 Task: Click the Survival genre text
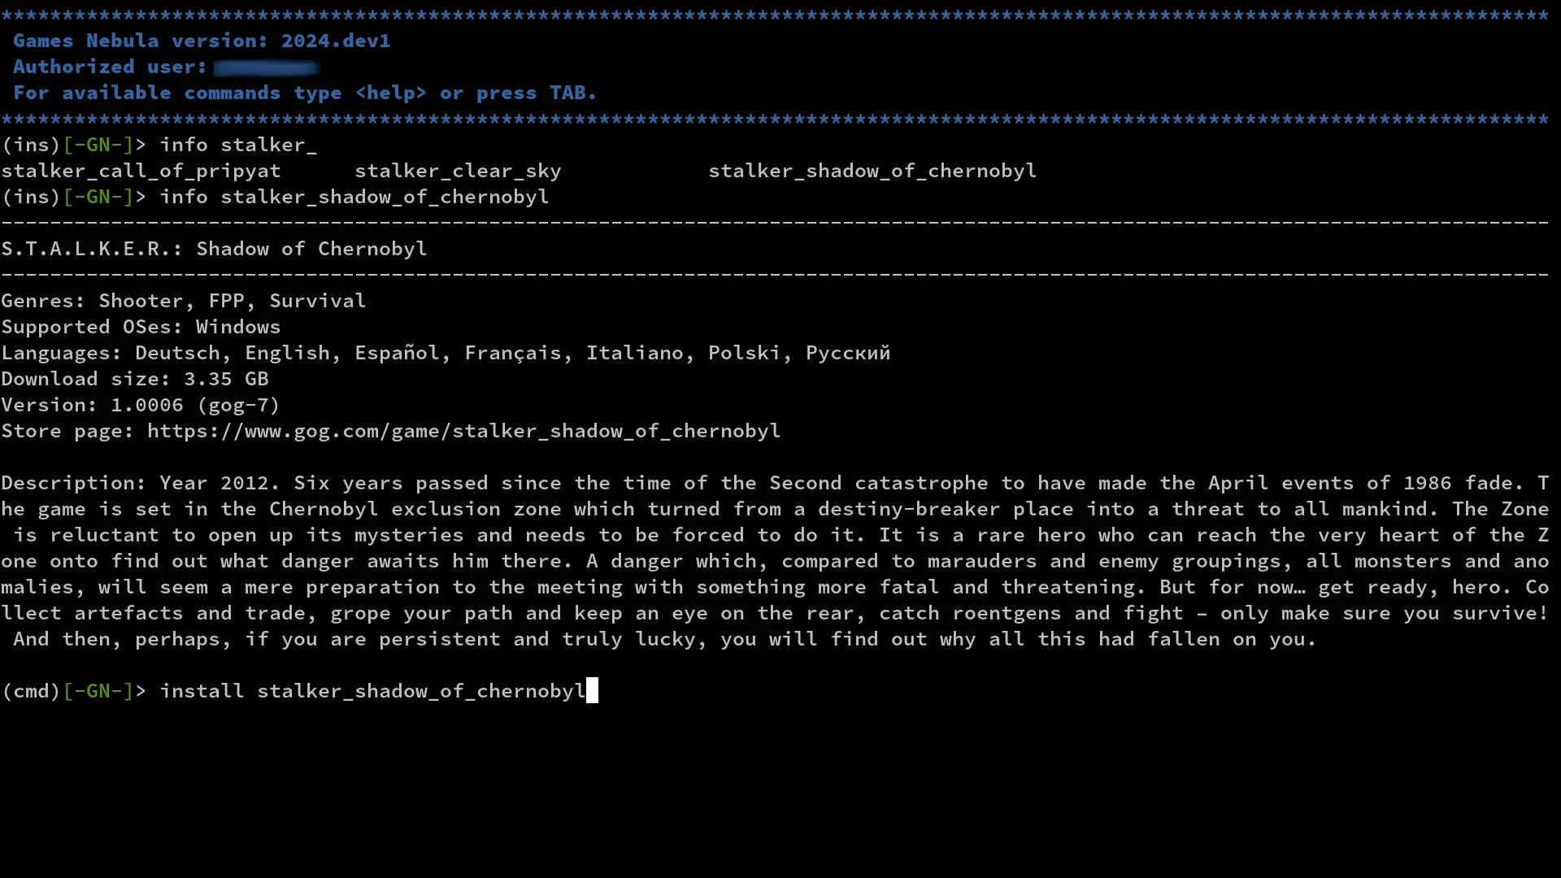[317, 301]
